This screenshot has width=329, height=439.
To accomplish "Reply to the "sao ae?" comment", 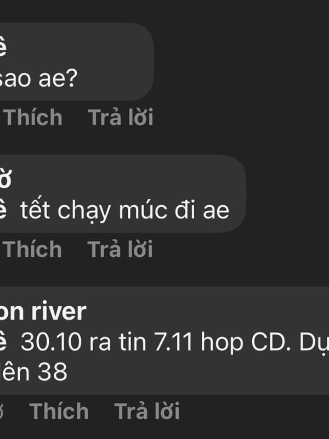I will pos(121,117).
